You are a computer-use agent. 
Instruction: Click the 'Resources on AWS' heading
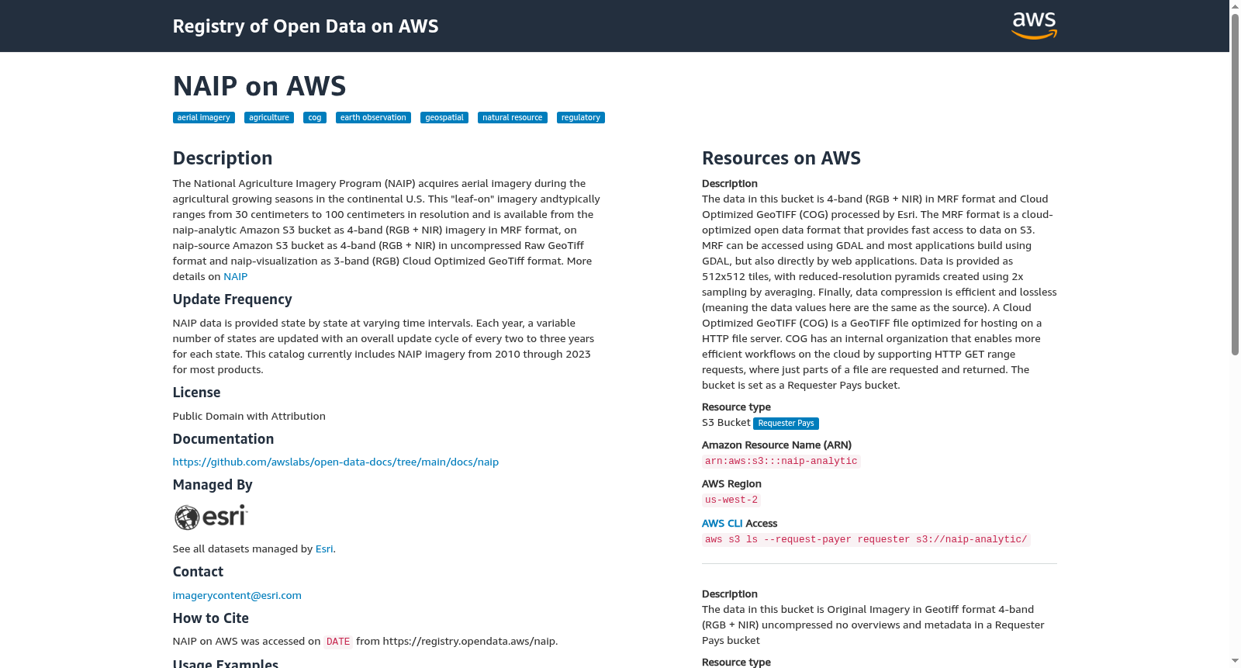(x=781, y=158)
